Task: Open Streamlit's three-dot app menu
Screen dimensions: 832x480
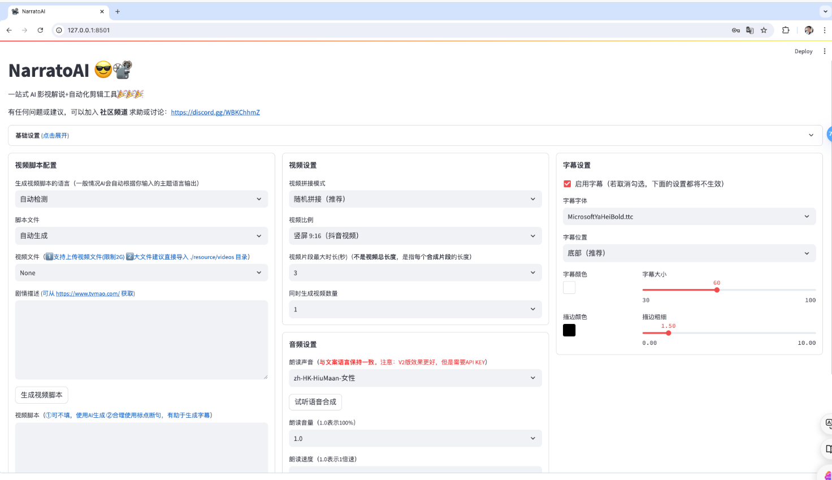Action: tap(824, 51)
